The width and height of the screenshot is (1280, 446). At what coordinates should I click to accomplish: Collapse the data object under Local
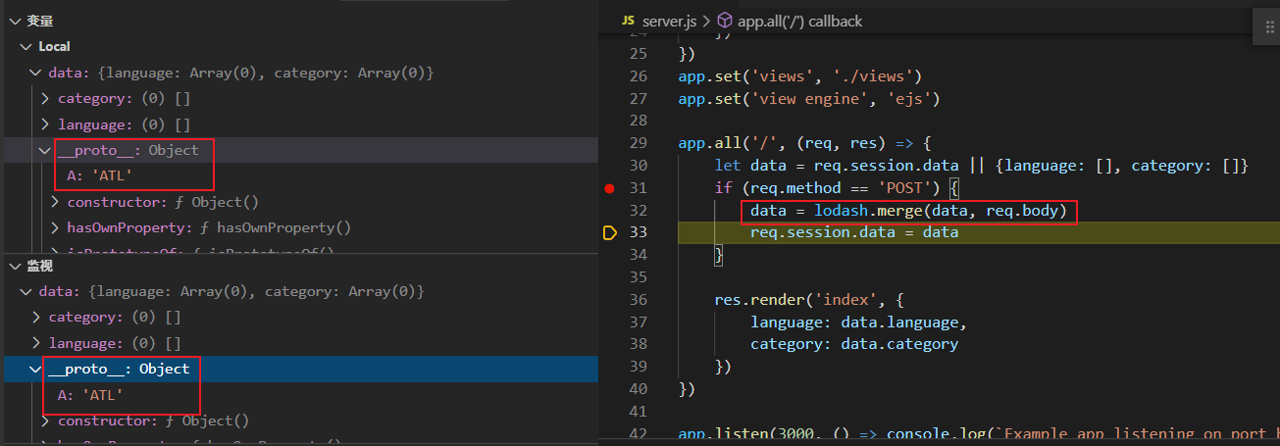[x=35, y=73]
